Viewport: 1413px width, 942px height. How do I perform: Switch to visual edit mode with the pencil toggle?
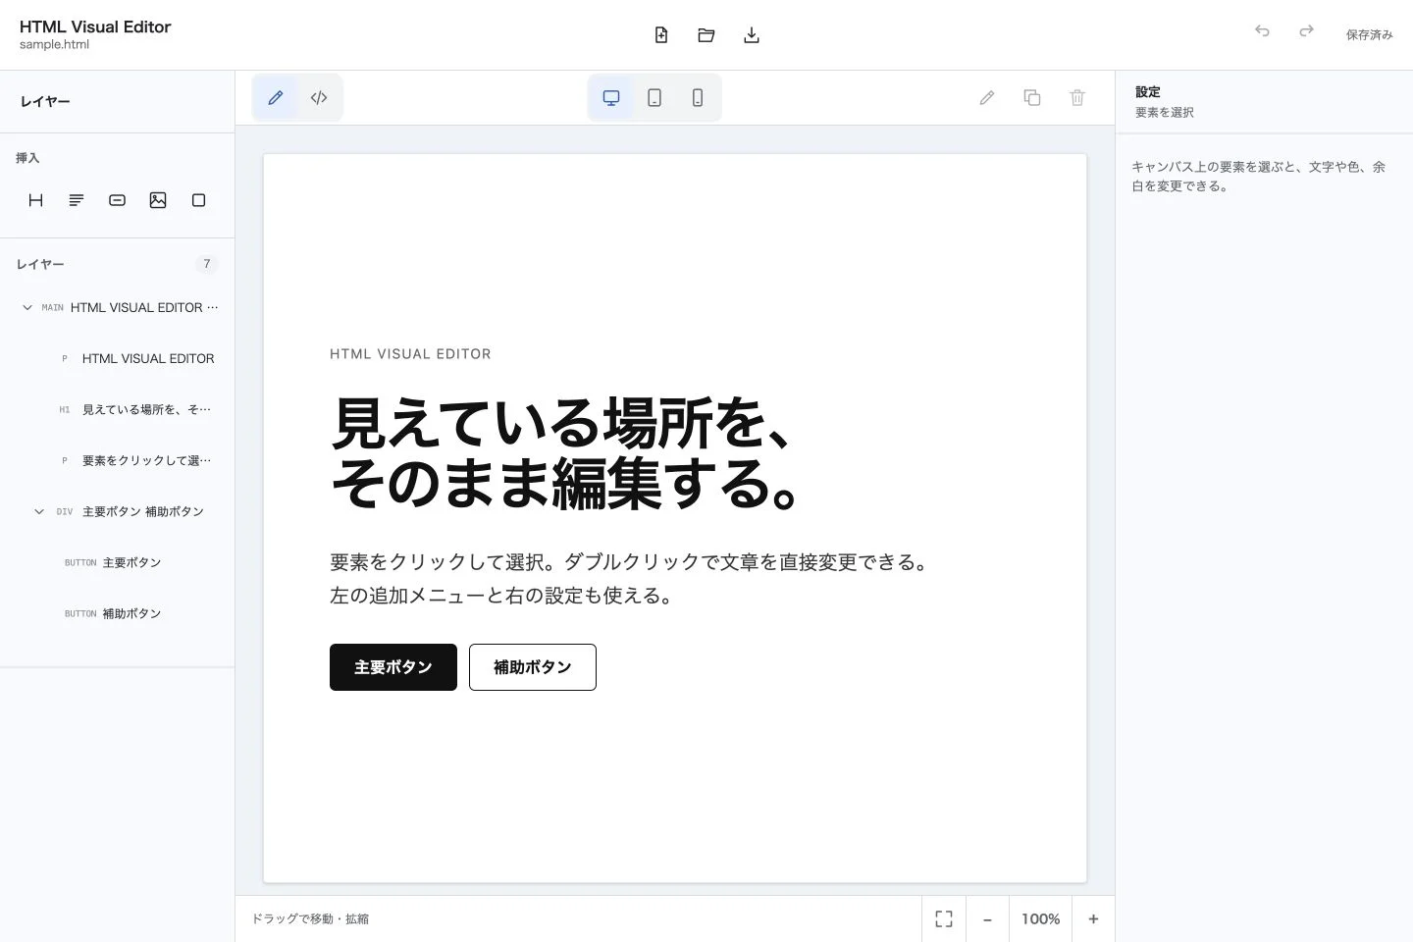[276, 97]
